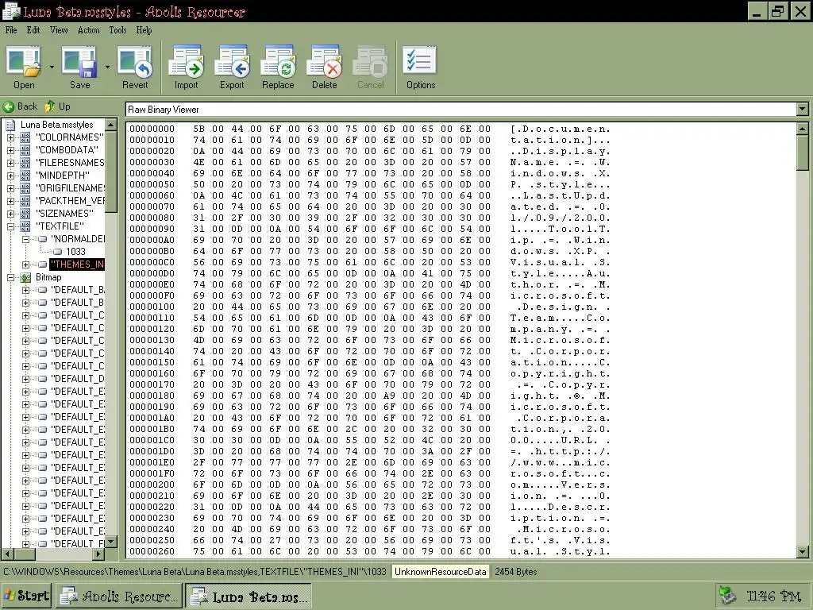Expand the "MINDEPTH" tree node
Screen dimensions: 813x610
10,176
